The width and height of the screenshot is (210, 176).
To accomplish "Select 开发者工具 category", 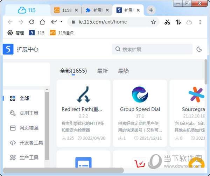I will [x=26, y=143].
